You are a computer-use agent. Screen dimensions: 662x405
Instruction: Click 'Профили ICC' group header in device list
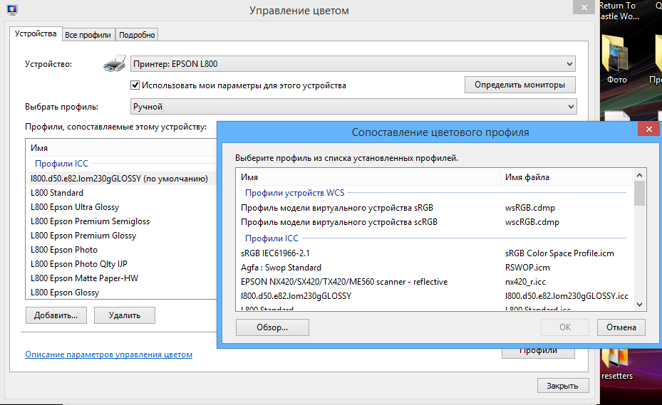tap(62, 164)
